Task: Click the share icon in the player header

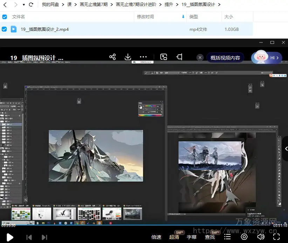Action: click(112, 57)
